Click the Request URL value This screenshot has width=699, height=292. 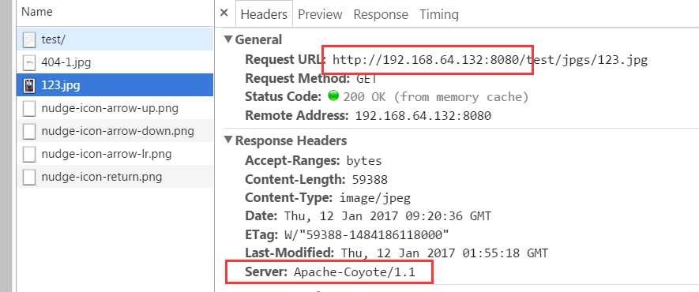click(x=490, y=60)
